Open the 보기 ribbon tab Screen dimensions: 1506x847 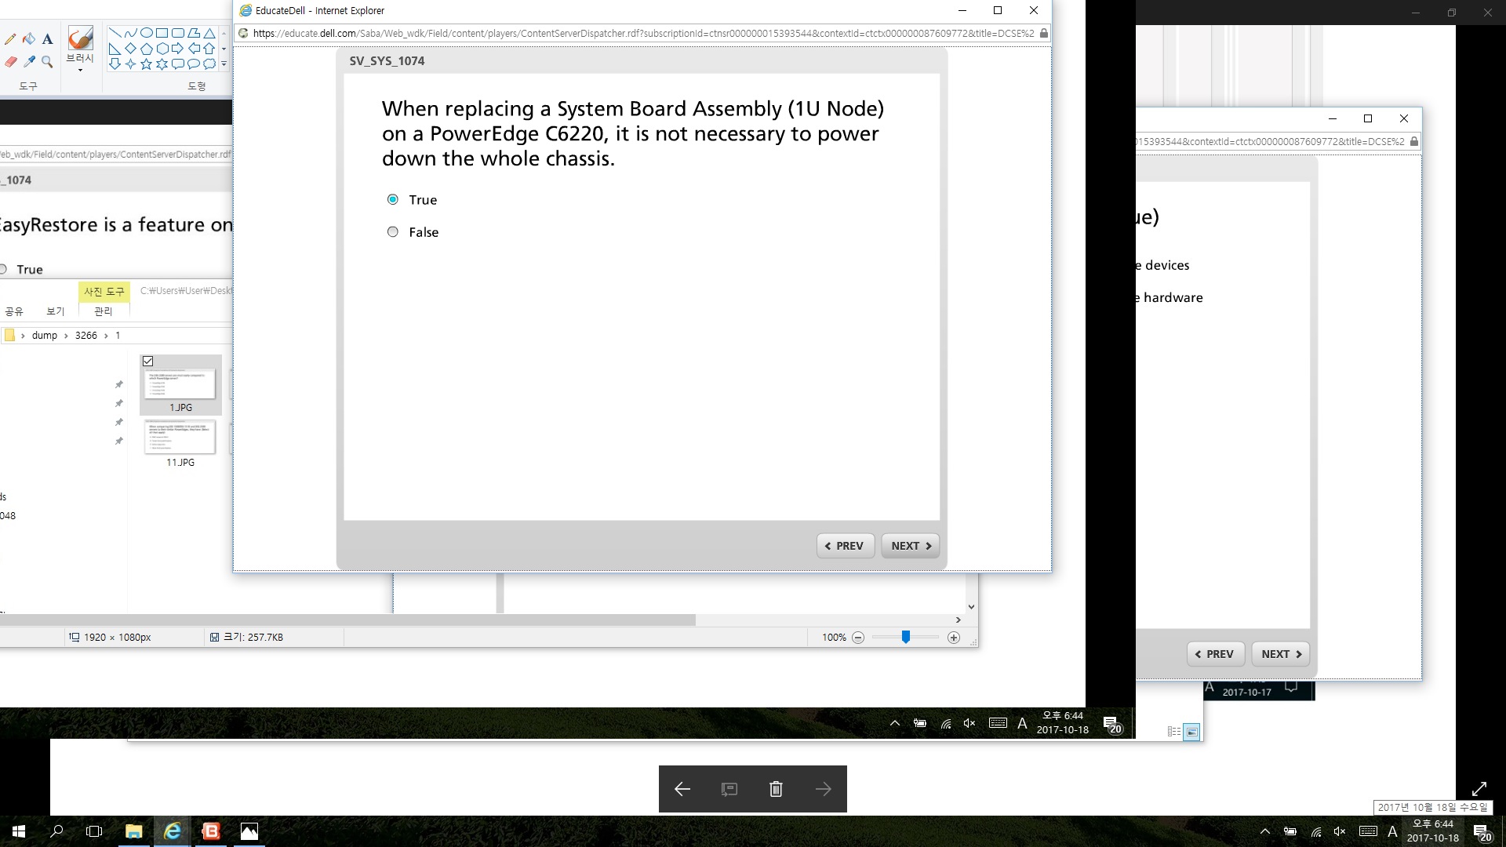pyautogui.click(x=55, y=311)
